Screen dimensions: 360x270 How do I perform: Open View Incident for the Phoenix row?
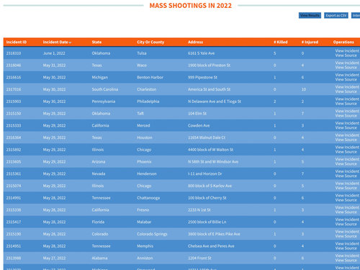pyautogui.click(x=347, y=159)
